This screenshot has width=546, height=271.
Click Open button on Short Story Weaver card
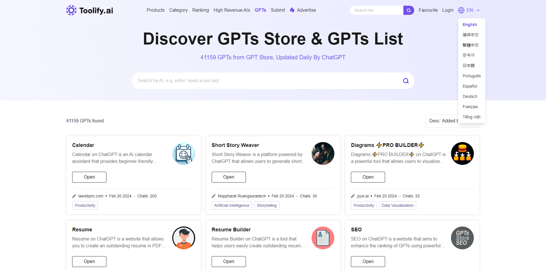[229, 177]
